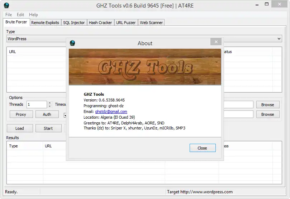The height and width of the screenshot is (199, 290).
Task: Maximize the GHZ Tools main window
Action: 266,4
